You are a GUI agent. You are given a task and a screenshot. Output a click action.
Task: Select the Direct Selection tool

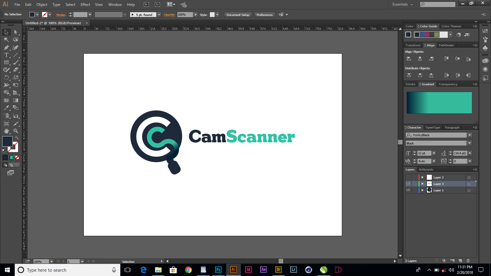tap(16, 32)
